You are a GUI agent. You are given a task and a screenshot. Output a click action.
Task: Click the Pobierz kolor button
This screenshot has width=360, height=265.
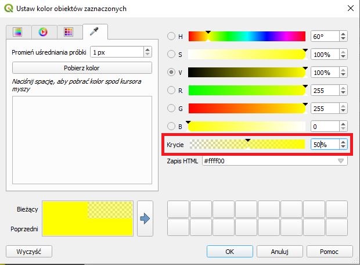click(x=82, y=68)
